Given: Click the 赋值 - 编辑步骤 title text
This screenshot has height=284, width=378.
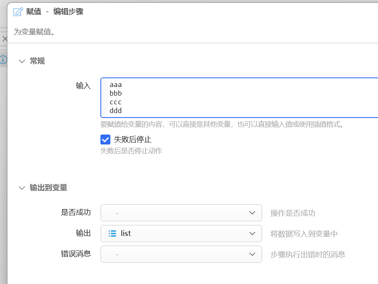Looking at the screenshot, I should [55, 12].
